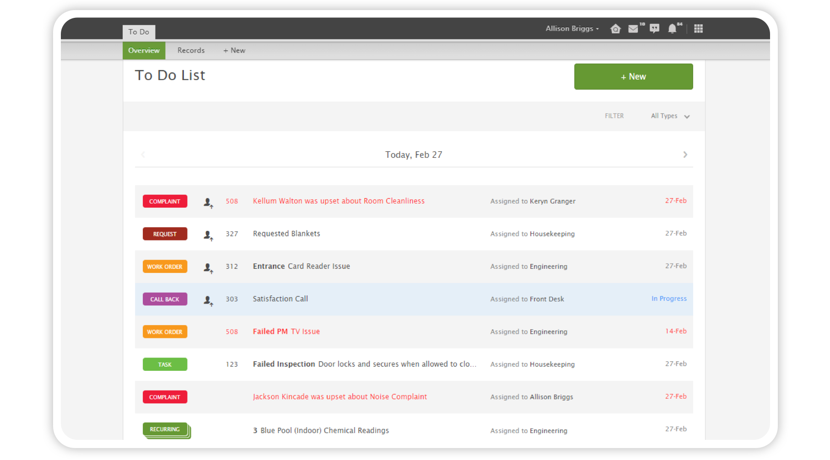Click number 327 on Requested Blankets row
This screenshot has width=830, height=460.
tap(232, 234)
